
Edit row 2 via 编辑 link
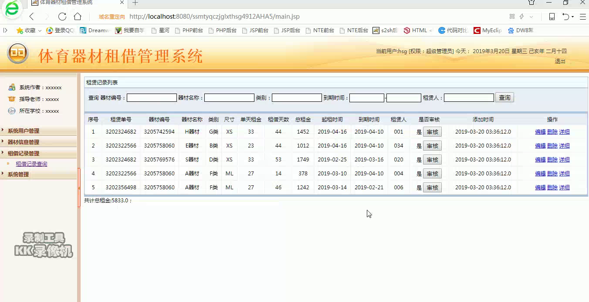pos(540,146)
